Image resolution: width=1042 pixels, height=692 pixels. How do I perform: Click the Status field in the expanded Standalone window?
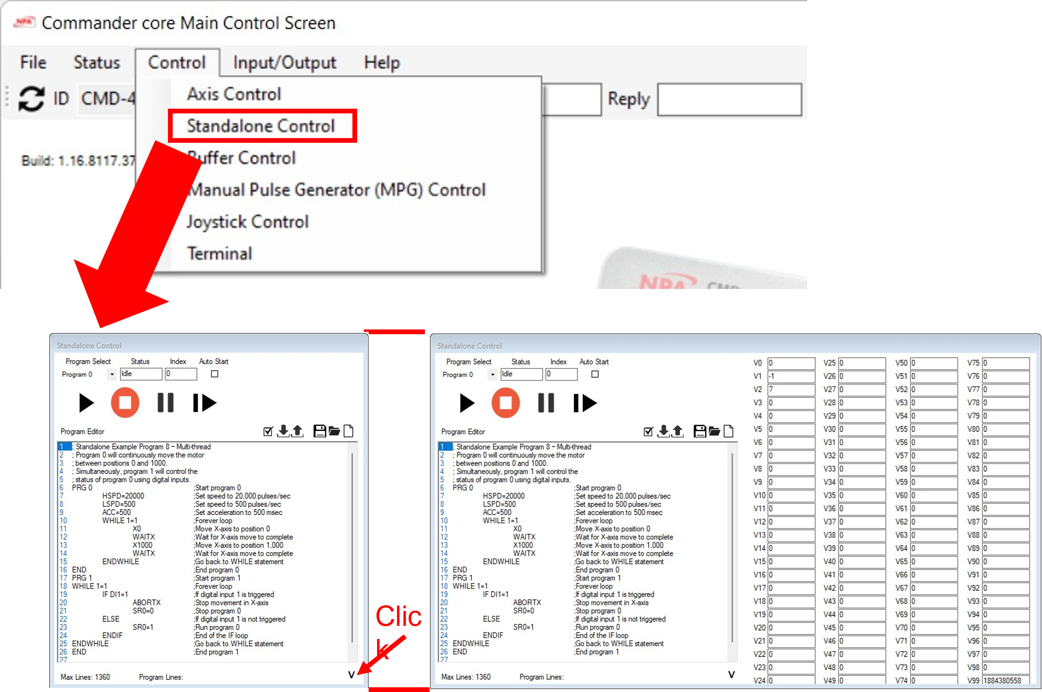pos(522,374)
